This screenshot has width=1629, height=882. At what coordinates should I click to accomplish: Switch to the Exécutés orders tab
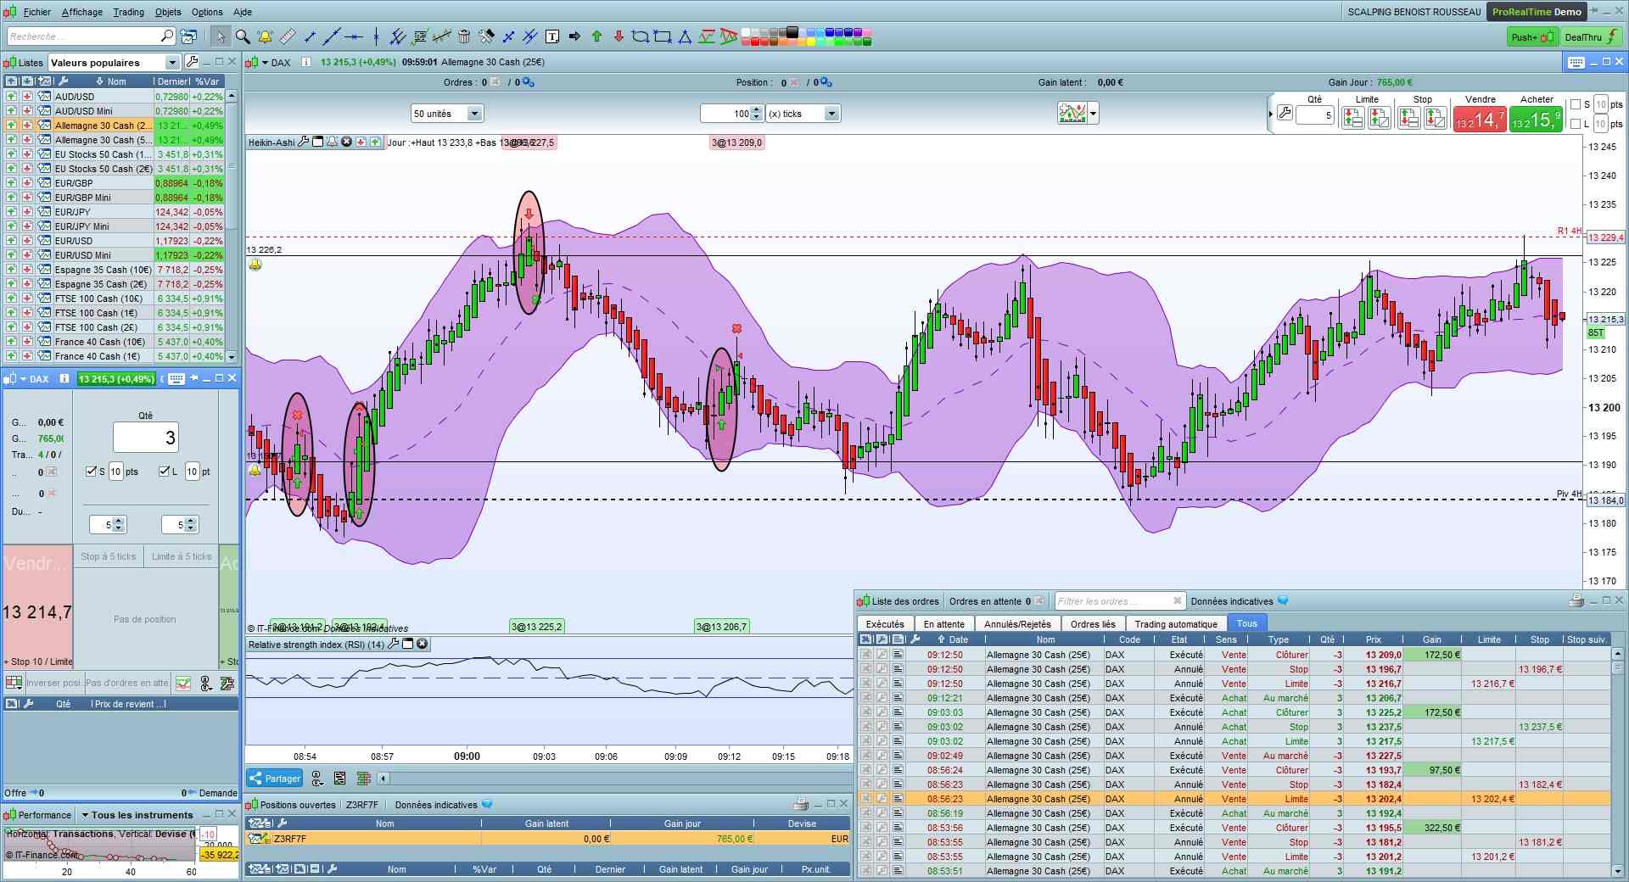(885, 624)
